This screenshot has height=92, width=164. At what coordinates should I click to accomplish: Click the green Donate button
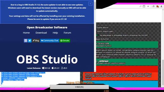65,41
